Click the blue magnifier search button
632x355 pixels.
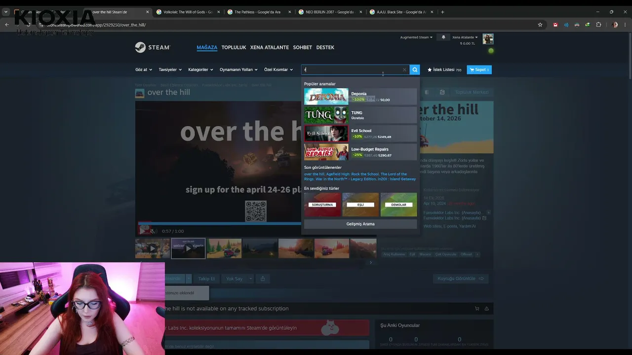(415, 70)
